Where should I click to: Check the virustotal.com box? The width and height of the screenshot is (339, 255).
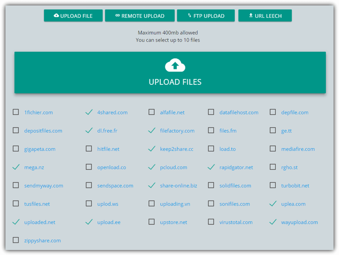[211, 222]
